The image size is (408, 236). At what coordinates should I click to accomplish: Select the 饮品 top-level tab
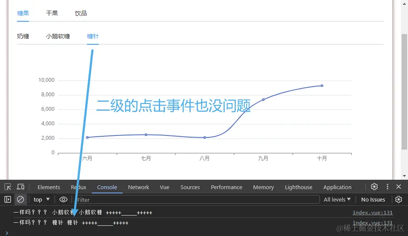pos(80,13)
